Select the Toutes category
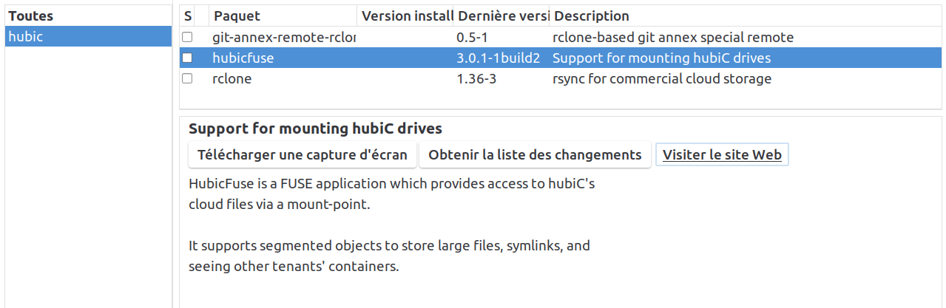 point(31,16)
